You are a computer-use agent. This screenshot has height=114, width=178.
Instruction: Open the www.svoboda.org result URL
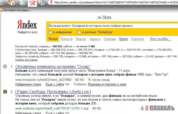click(52, 108)
